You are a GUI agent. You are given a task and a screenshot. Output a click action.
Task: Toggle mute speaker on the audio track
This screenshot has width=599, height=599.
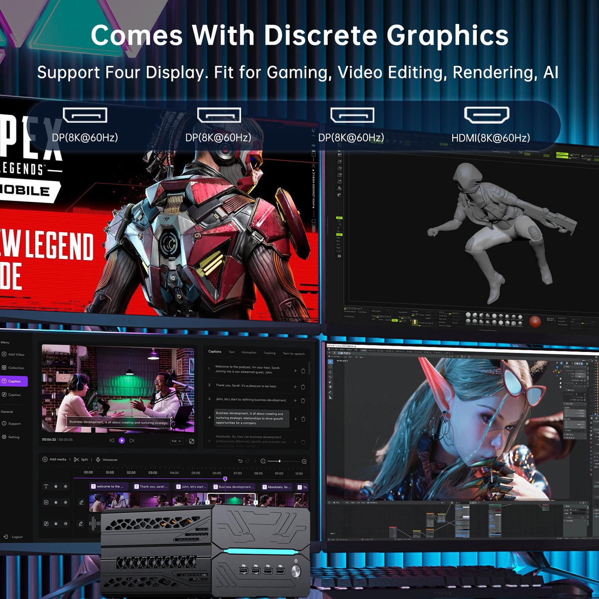pyautogui.click(x=65, y=524)
